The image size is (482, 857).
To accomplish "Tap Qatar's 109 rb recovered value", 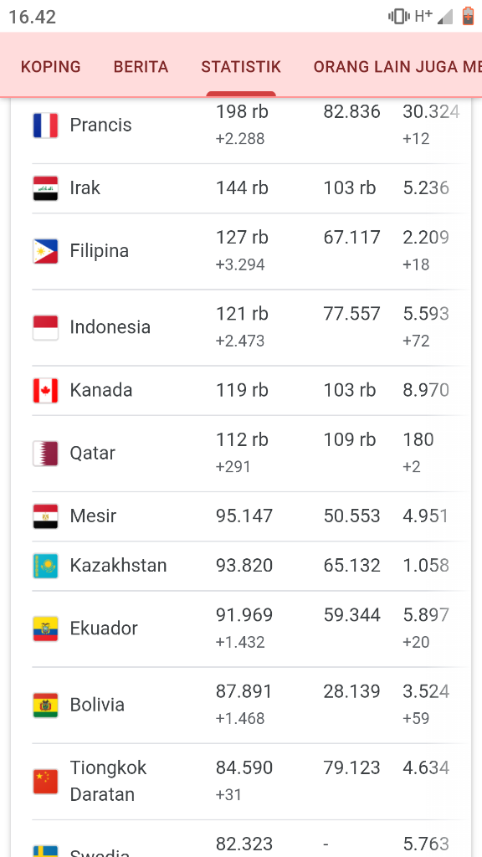I will (350, 439).
